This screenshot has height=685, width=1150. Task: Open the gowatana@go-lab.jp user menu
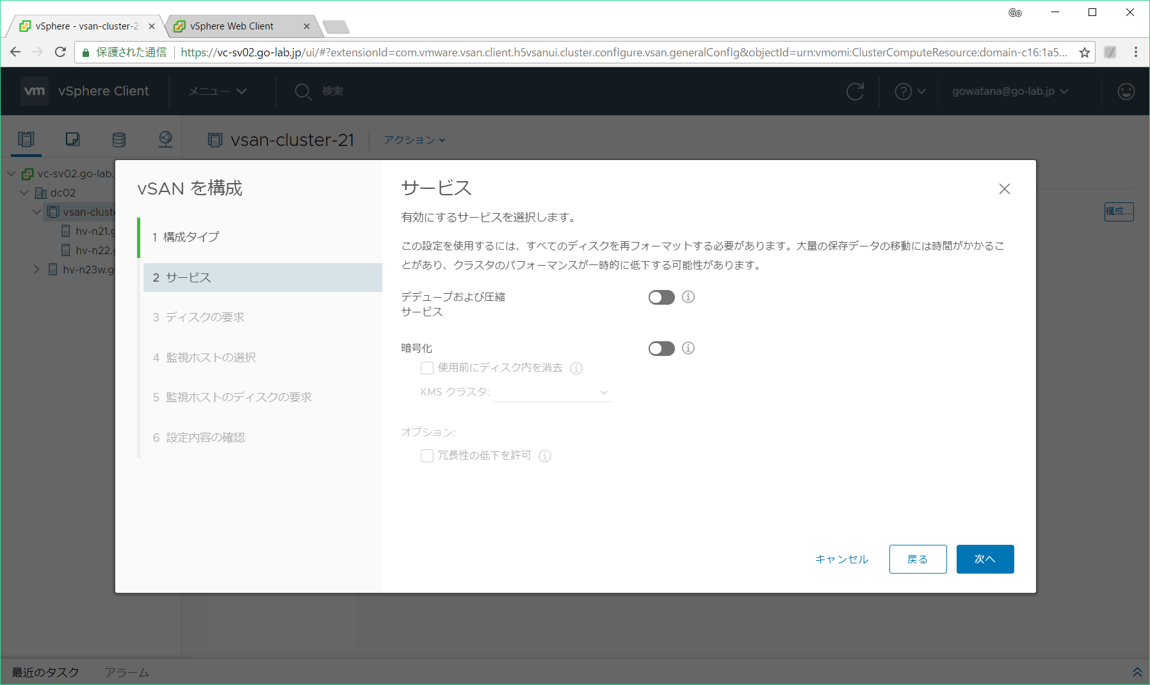(1010, 92)
